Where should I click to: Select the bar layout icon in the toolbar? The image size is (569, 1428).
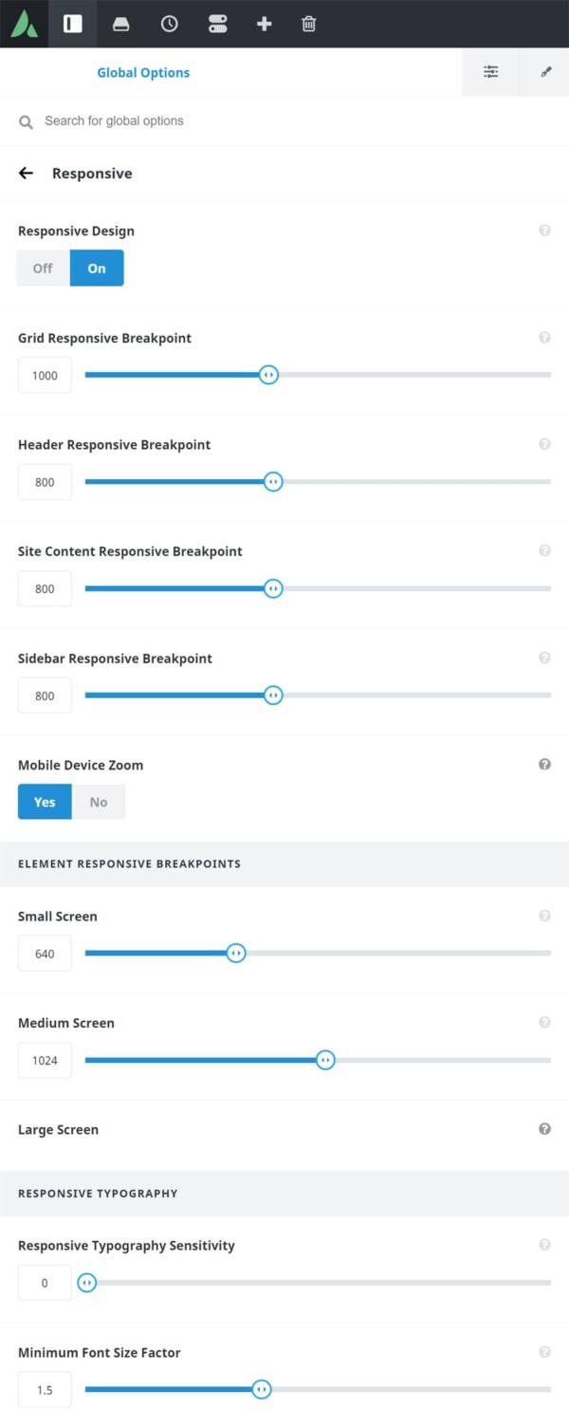pyautogui.click(x=73, y=25)
